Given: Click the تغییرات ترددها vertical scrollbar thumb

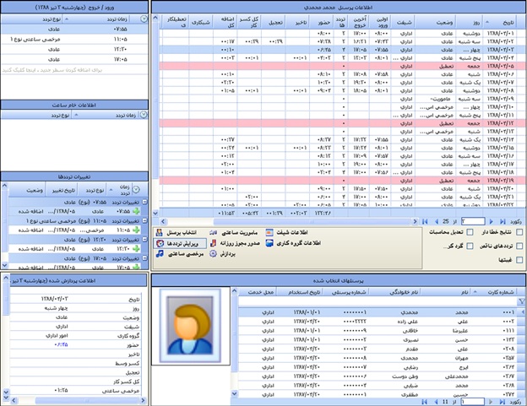Looking at the screenshot, I should 4,221.
